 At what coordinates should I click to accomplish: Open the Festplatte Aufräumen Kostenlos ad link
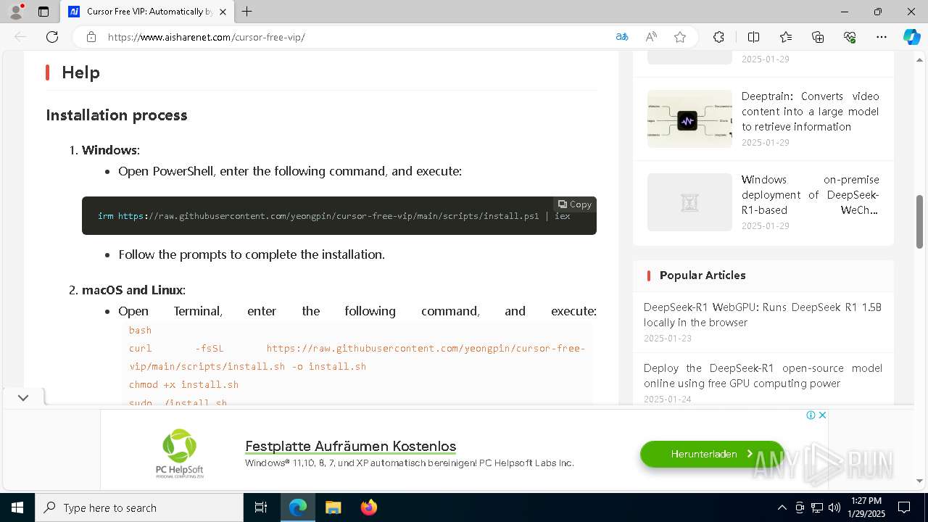tap(351, 446)
